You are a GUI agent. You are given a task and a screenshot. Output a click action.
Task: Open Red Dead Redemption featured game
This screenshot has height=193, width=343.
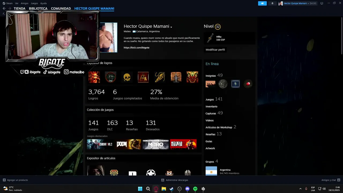pos(183,144)
